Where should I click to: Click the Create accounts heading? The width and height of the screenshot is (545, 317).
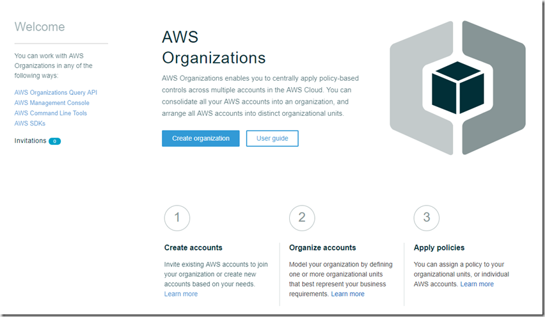[x=193, y=248]
